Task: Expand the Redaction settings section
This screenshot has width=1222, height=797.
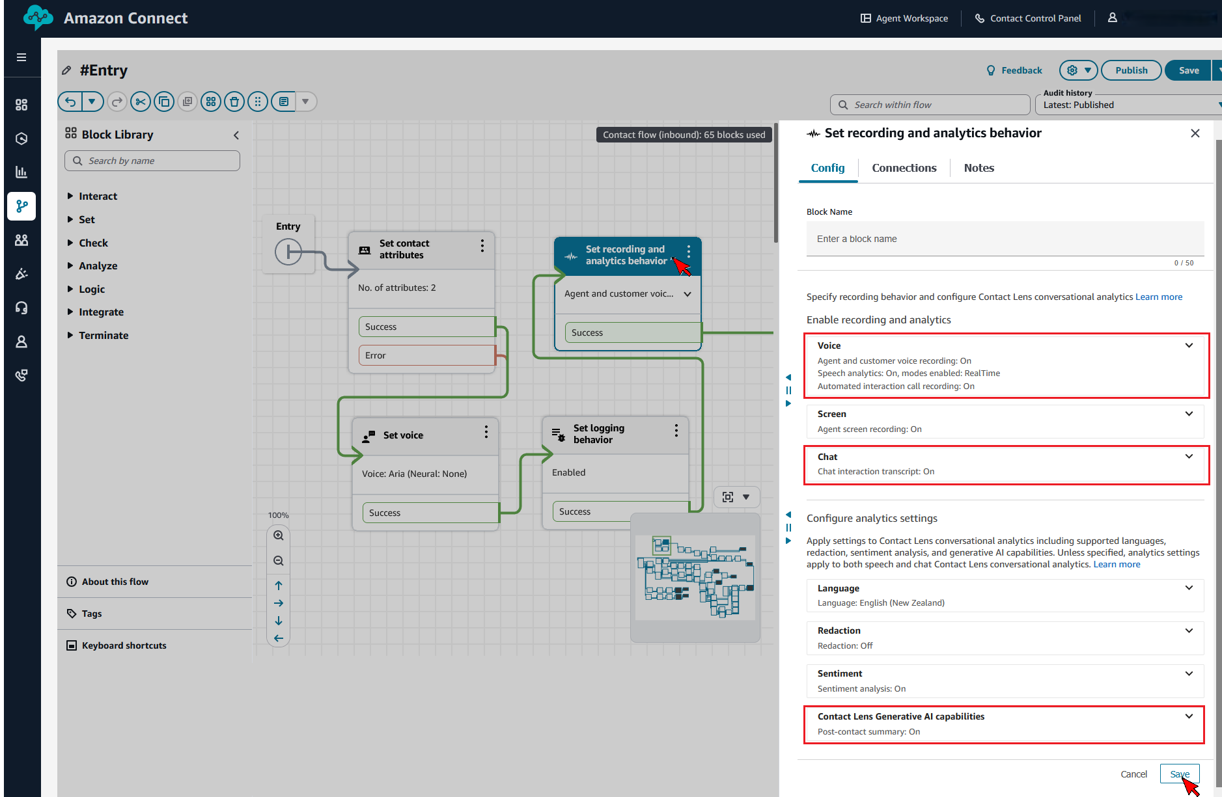Action: point(1189,630)
